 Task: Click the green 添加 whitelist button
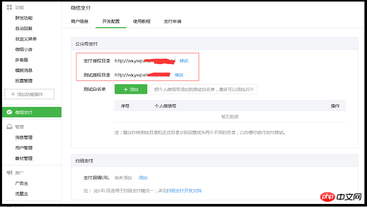(131, 89)
